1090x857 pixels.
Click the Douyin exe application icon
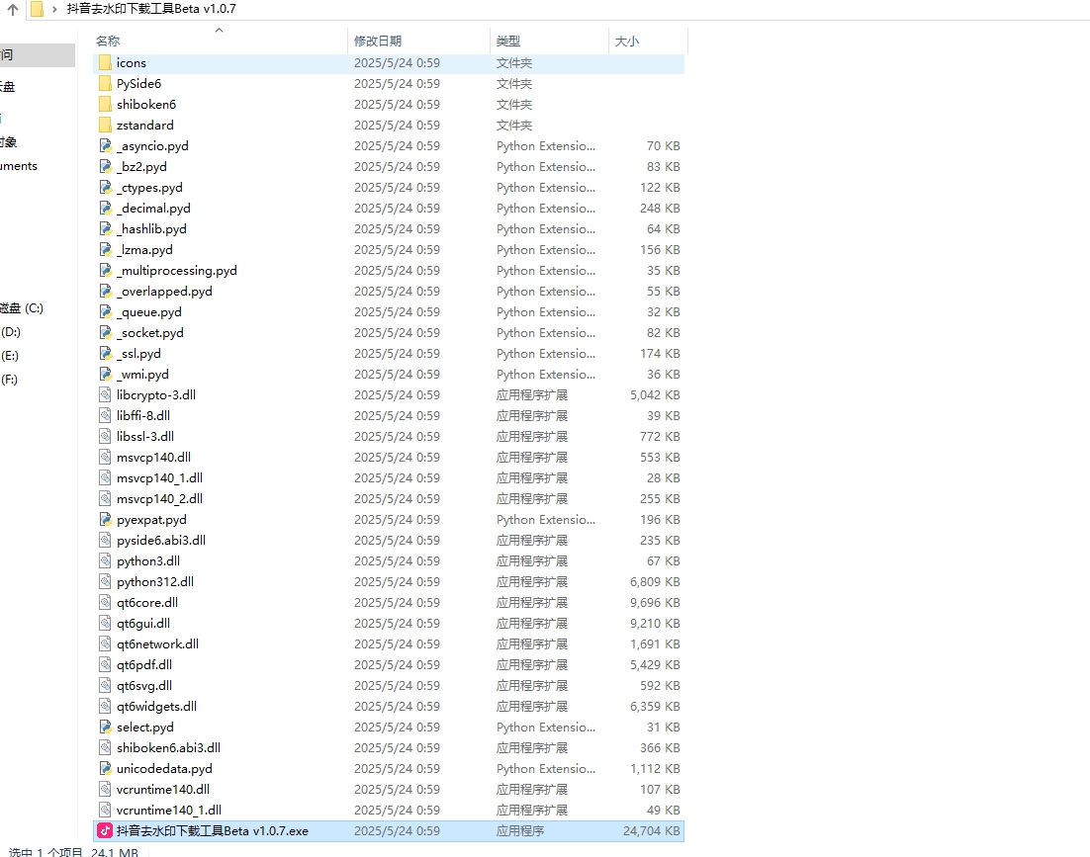105,830
